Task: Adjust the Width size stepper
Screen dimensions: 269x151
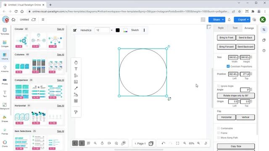Action: point(239,57)
